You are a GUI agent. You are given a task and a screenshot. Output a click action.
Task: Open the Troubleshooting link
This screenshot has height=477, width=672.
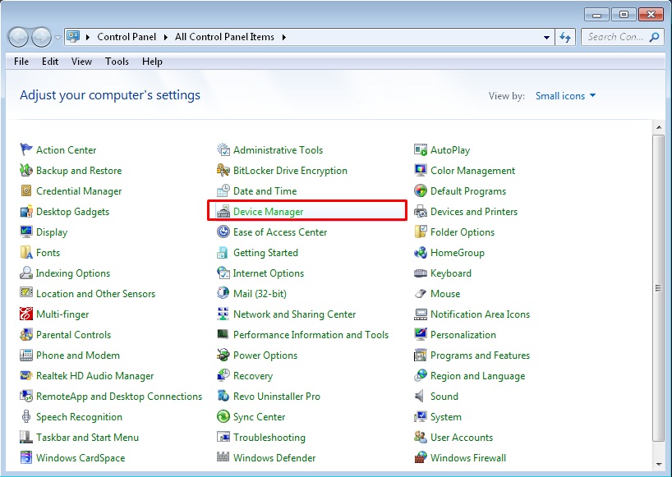[x=269, y=438]
